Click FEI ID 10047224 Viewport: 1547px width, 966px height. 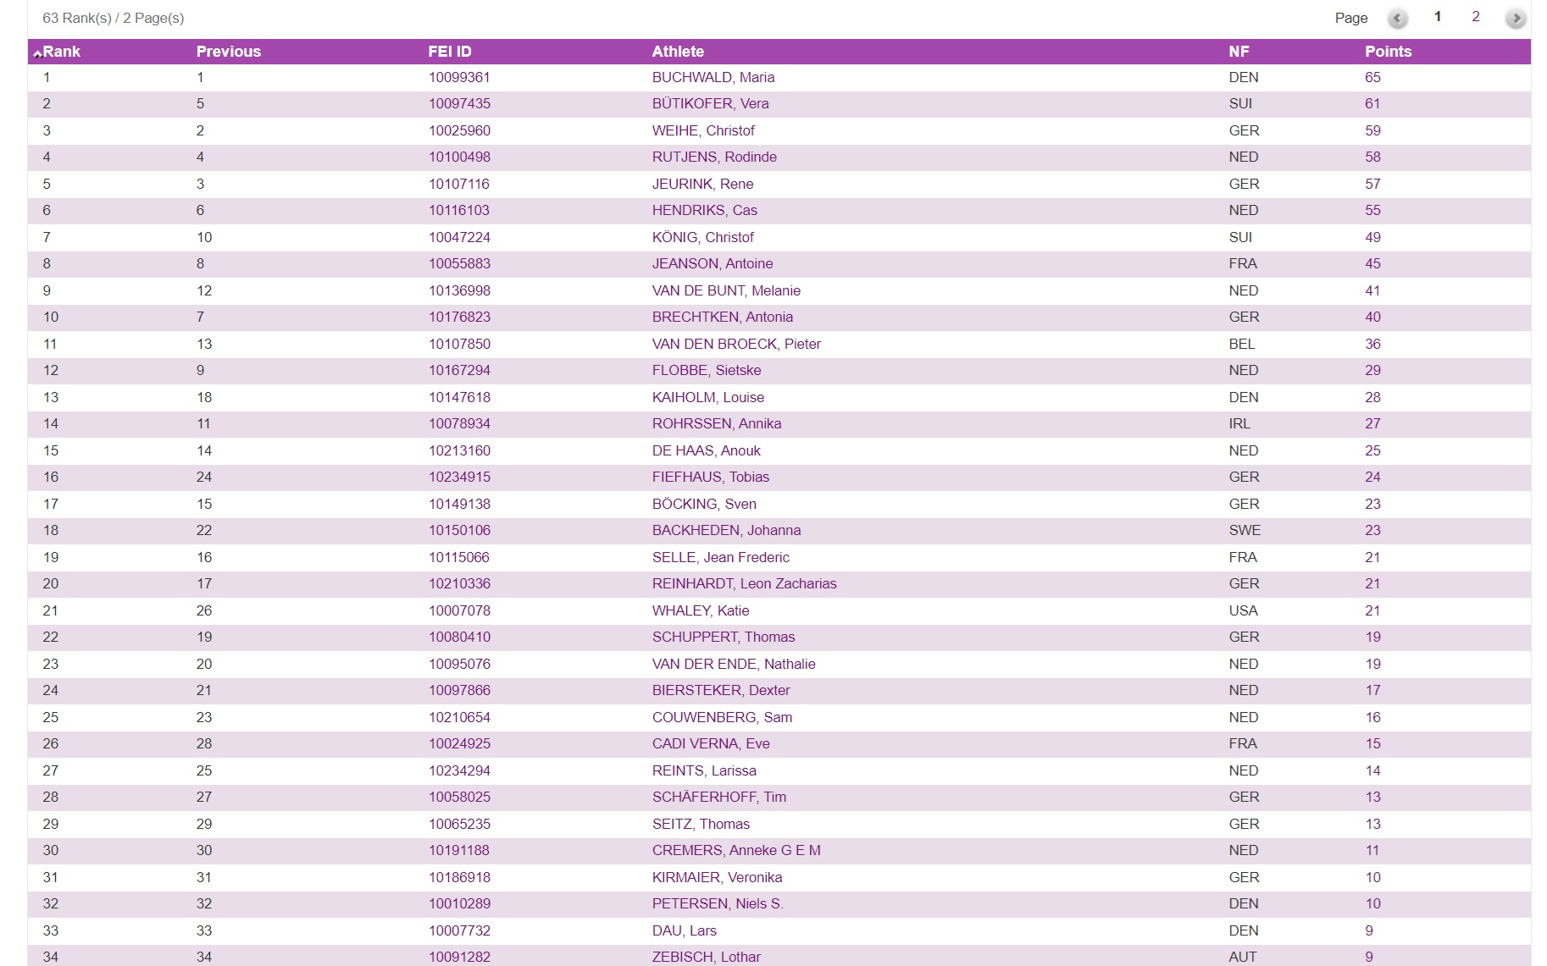coord(459,237)
